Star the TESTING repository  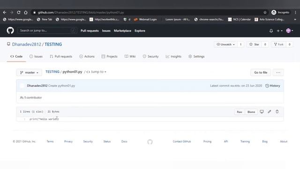pos(254,45)
